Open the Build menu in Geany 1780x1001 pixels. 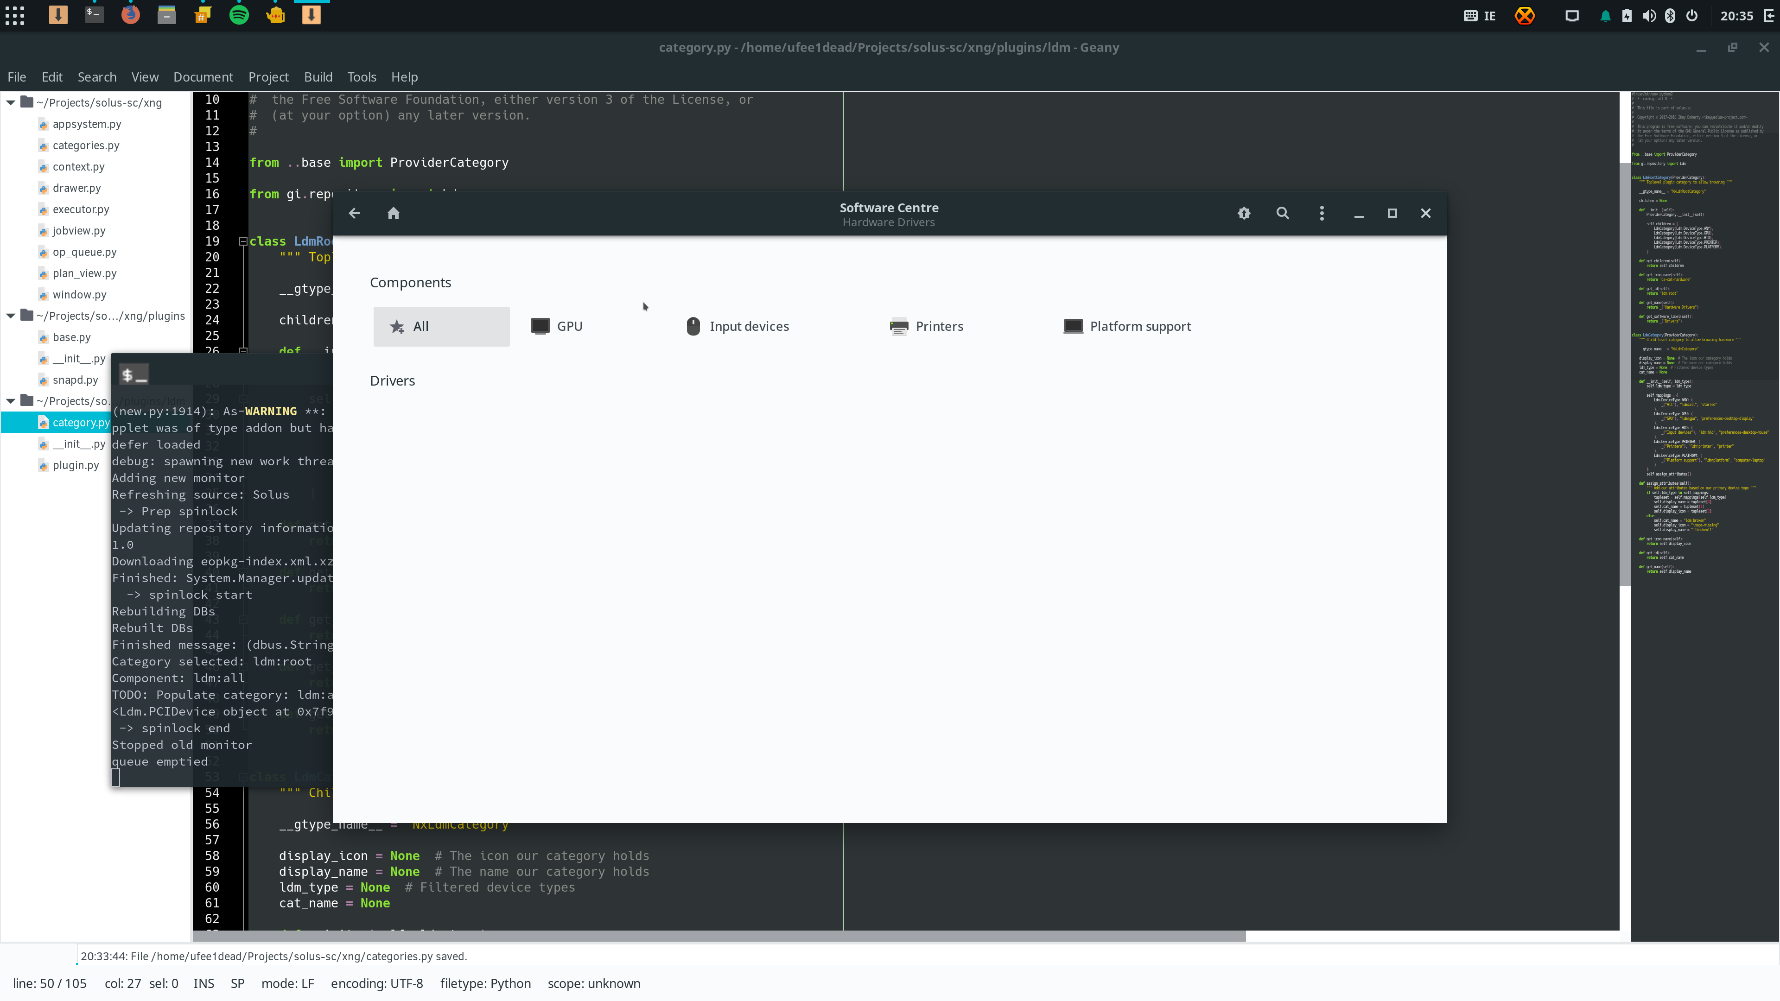click(318, 76)
